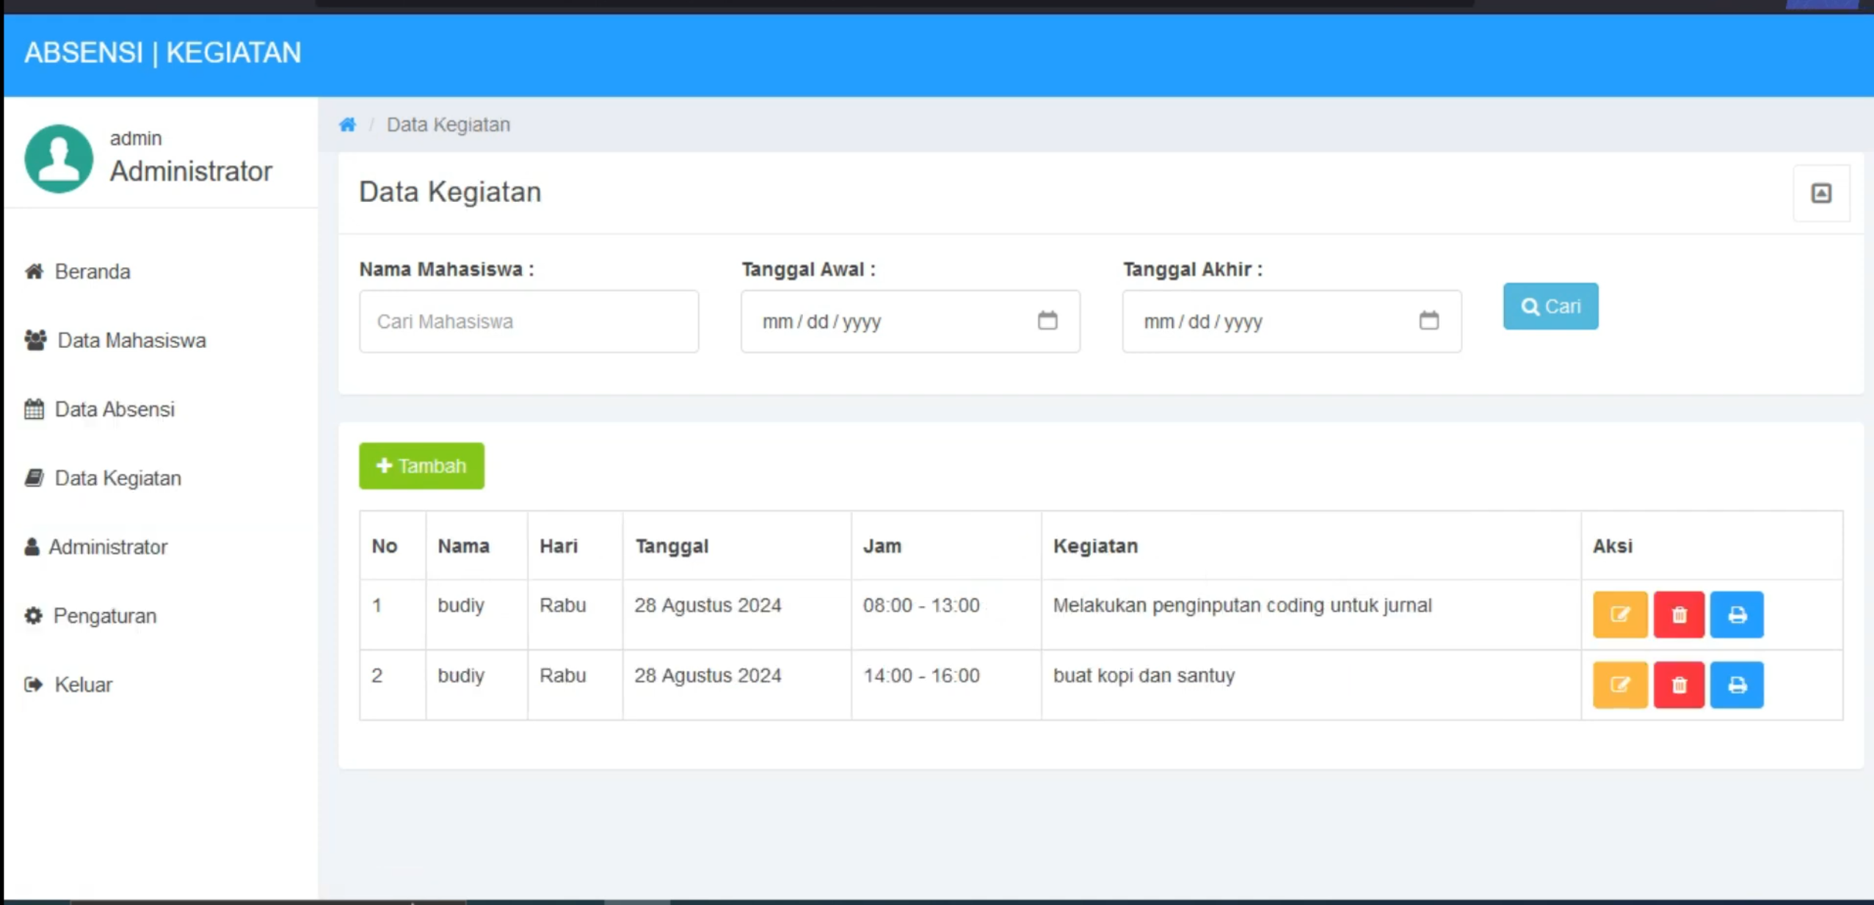Click the admin profile avatar

point(59,159)
